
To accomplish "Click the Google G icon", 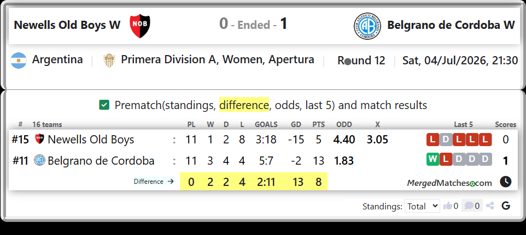I will click(506, 206).
